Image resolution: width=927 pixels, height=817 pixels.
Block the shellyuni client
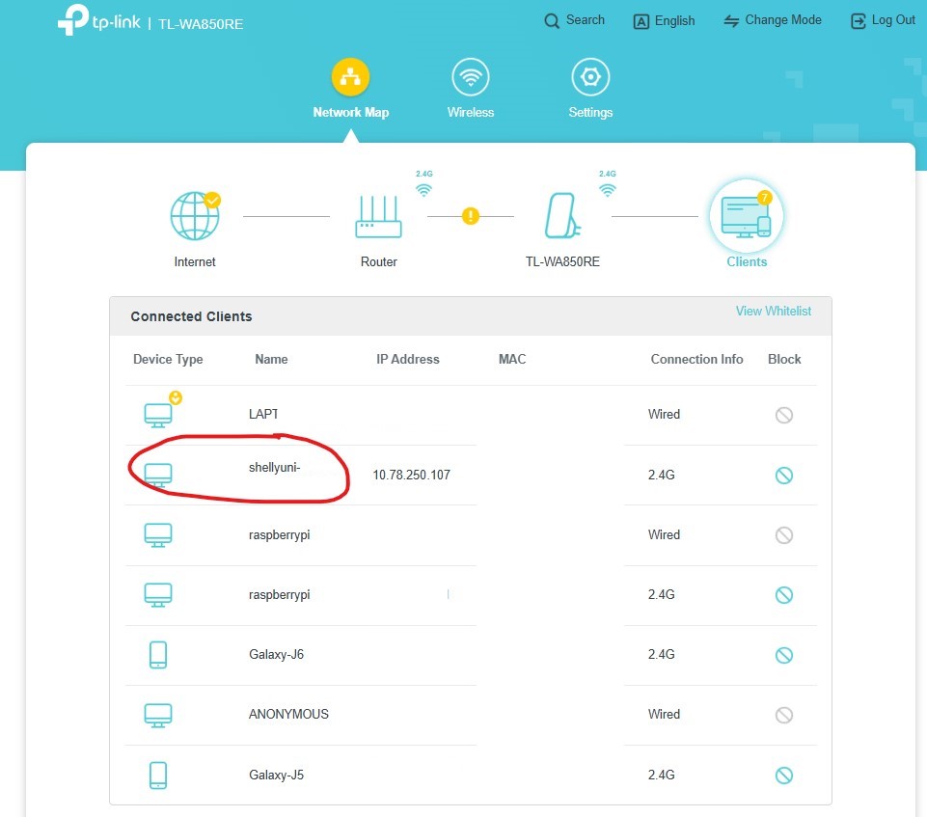pyautogui.click(x=784, y=476)
